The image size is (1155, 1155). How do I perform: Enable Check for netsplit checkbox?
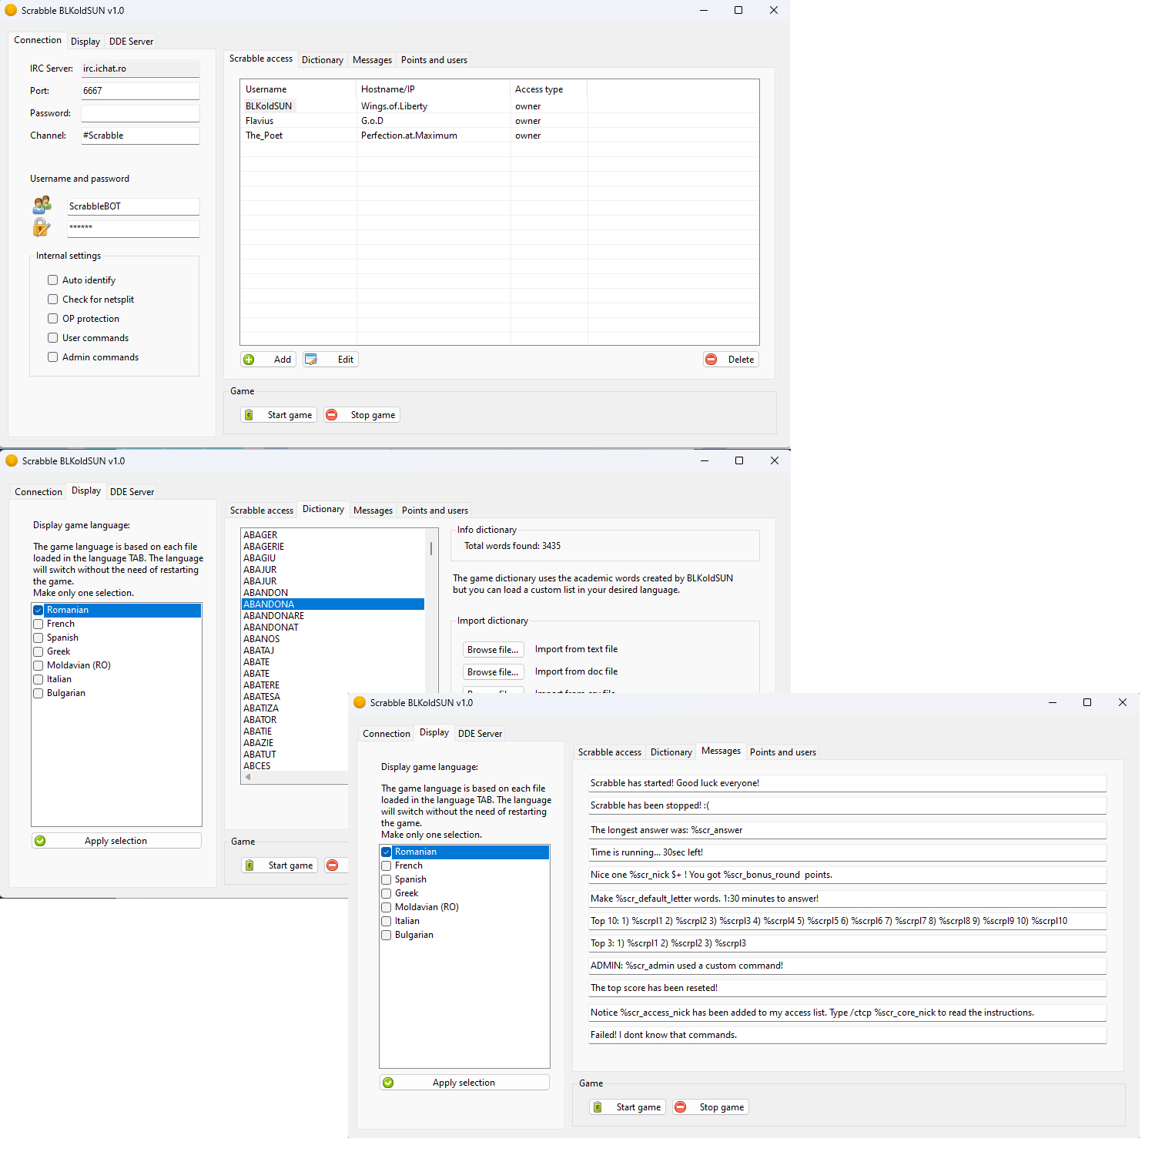[52, 300]
